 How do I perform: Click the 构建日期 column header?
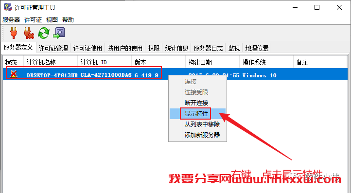(x=212, y=62)
